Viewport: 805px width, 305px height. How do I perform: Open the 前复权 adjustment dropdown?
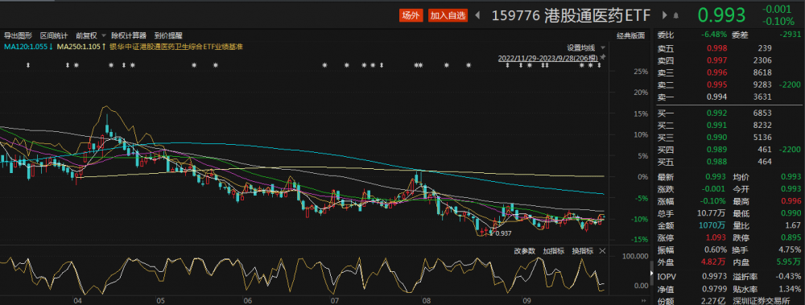point(91,35)
